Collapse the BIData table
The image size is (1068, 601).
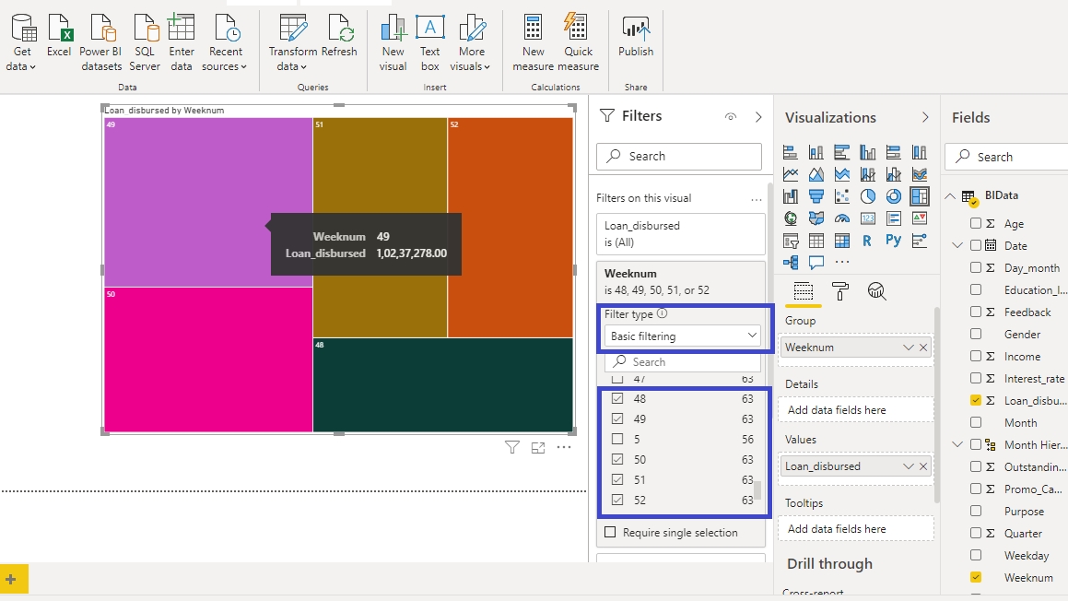tap(950, 195)
